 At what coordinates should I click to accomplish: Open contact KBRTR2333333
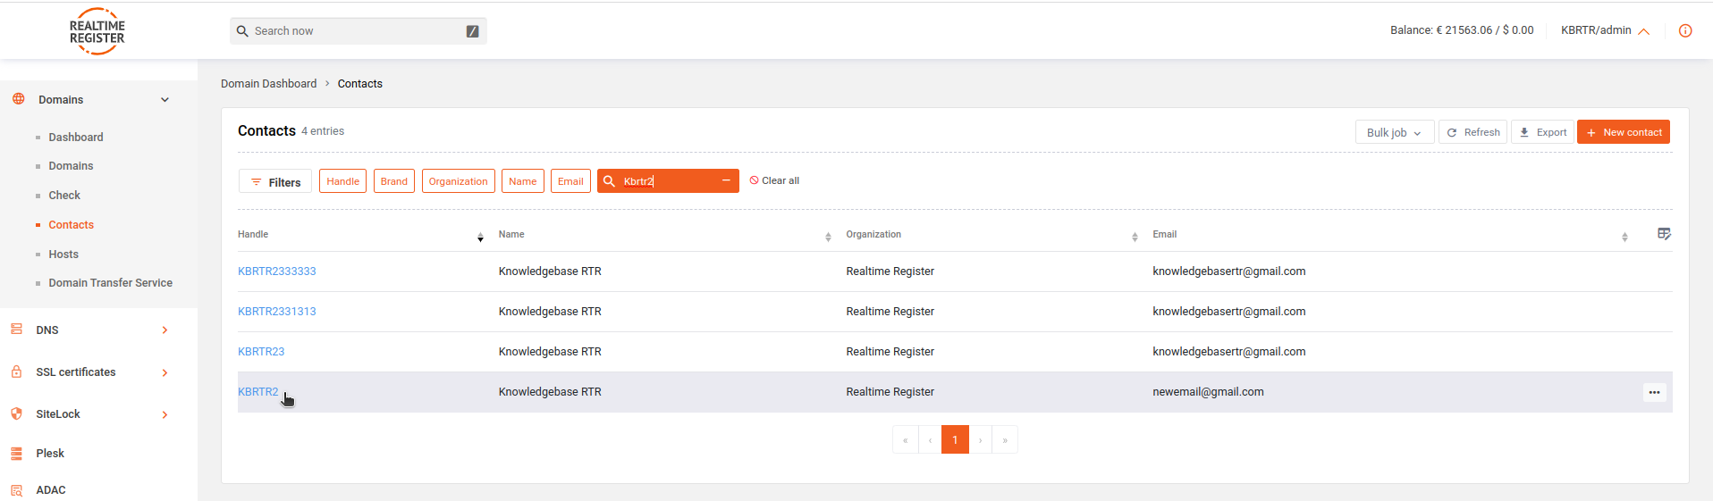click(x=276, y=271)
